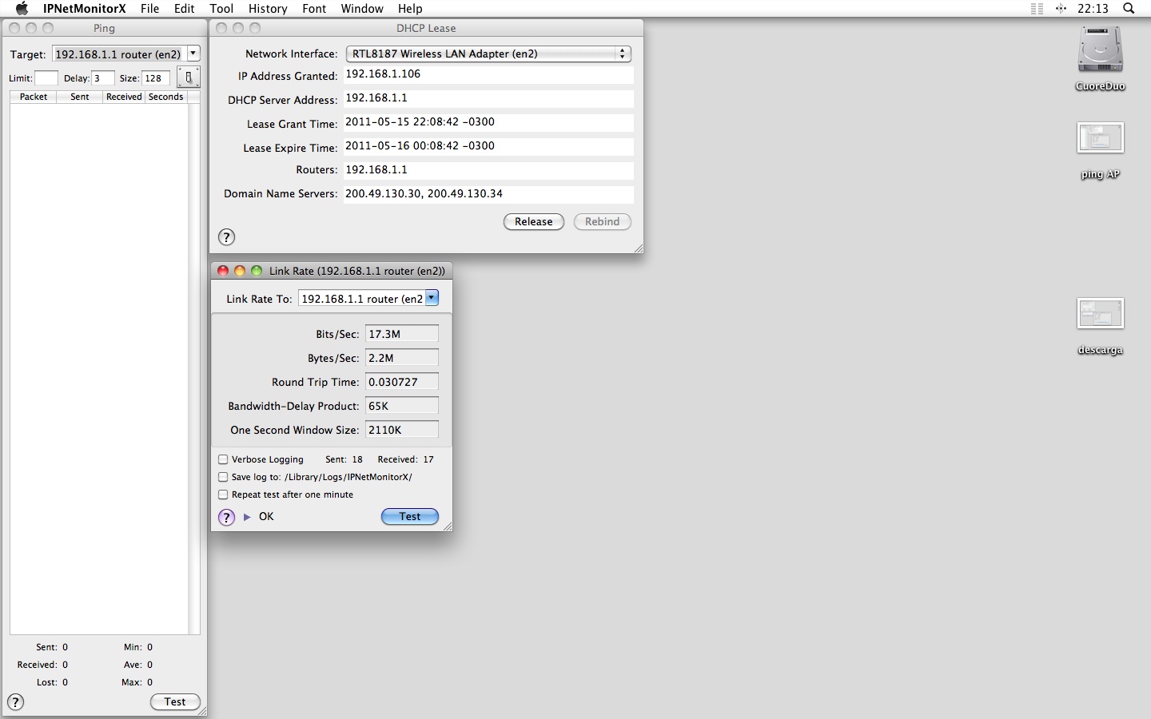Click the toggle icon beside the Size field
Screen dimensions: 1151x719
click(x=188, y=77)
